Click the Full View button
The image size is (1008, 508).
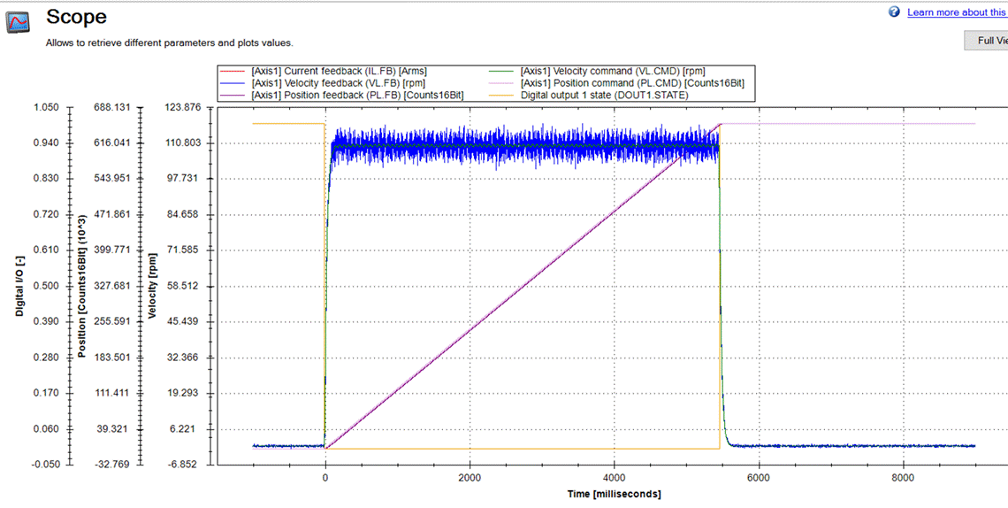(986, 40)
